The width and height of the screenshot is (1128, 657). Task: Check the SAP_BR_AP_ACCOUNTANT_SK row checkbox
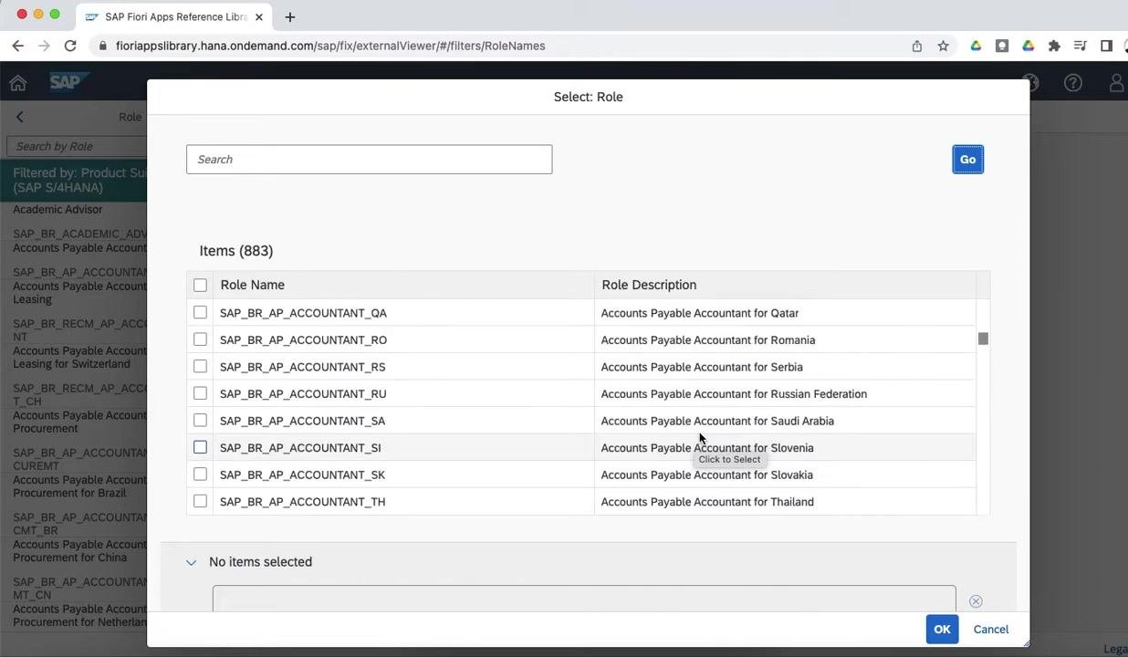200,474
